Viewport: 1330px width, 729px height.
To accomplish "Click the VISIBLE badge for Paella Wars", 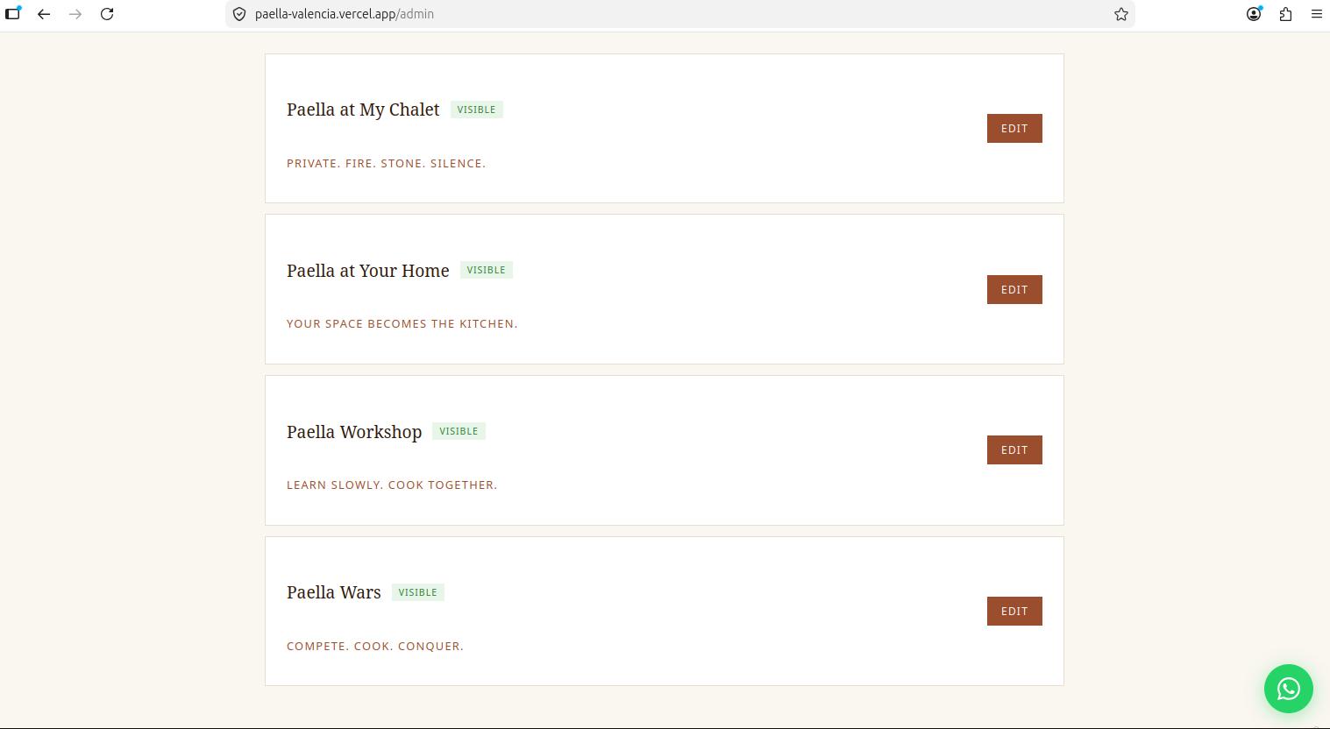I will tap(417, 592).
